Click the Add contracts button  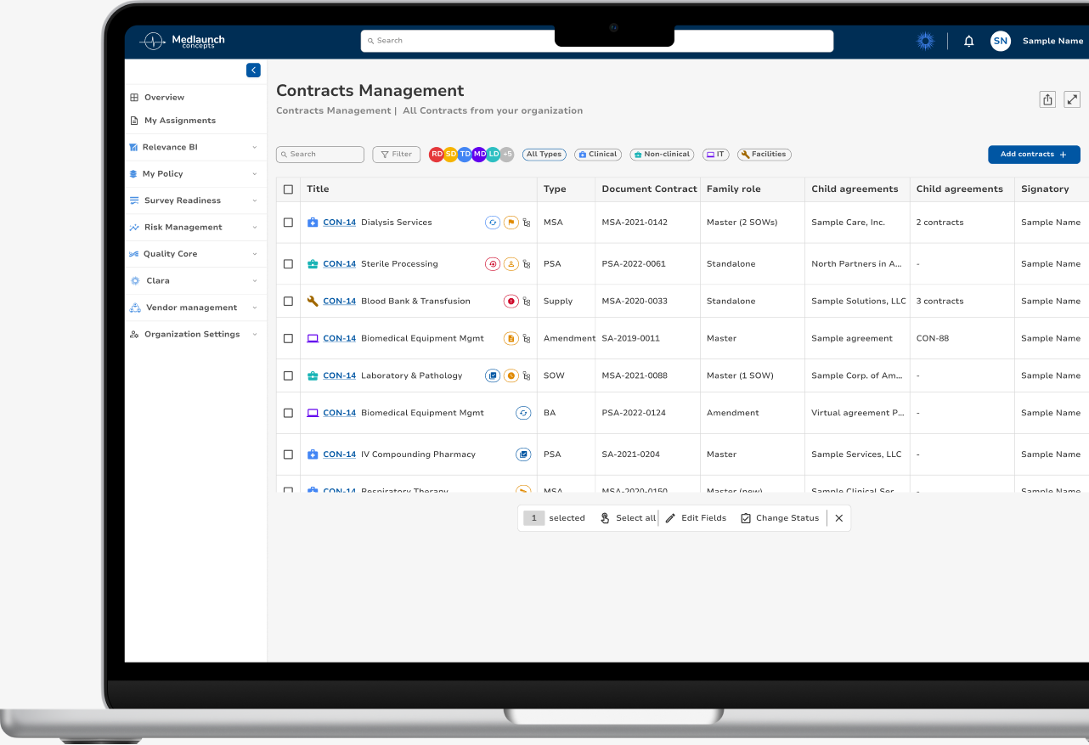tap(1034, 155)
